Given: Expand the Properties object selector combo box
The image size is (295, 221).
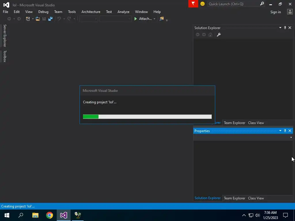Looking at the screenshot, I should click(x=291, y=137).
